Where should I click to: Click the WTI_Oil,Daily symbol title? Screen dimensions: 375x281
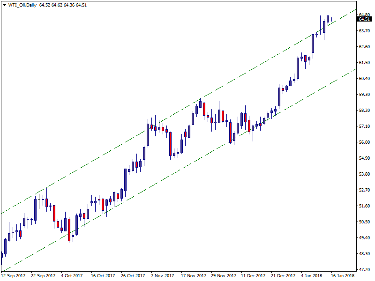click(x=22, y=5)
